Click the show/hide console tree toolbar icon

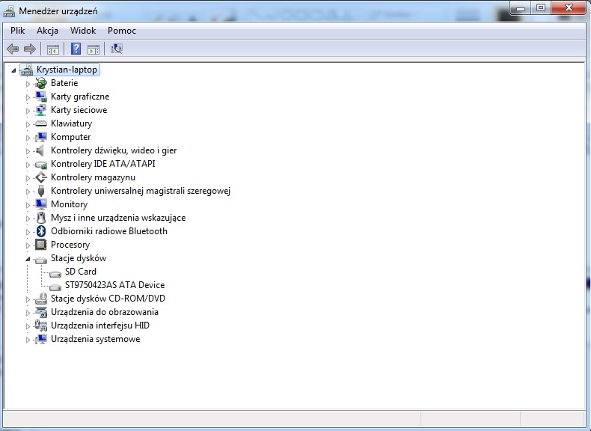coord(53,49)
